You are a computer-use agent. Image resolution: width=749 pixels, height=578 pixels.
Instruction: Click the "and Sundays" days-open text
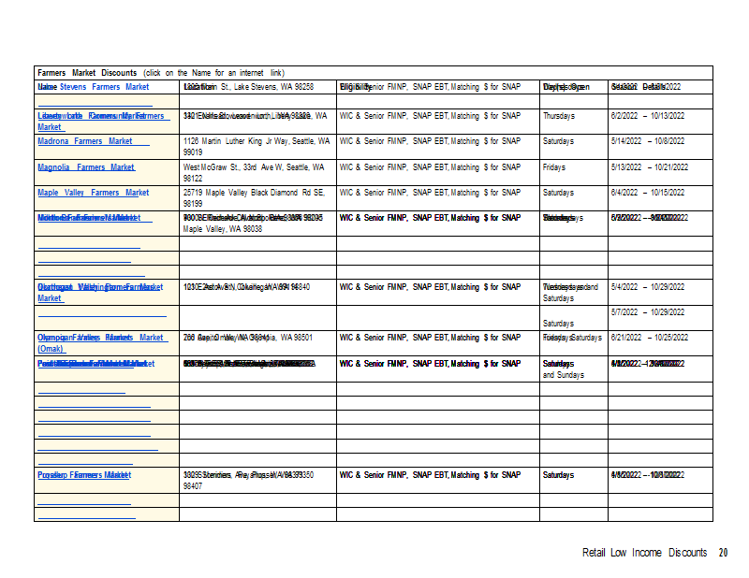(564, 375)
